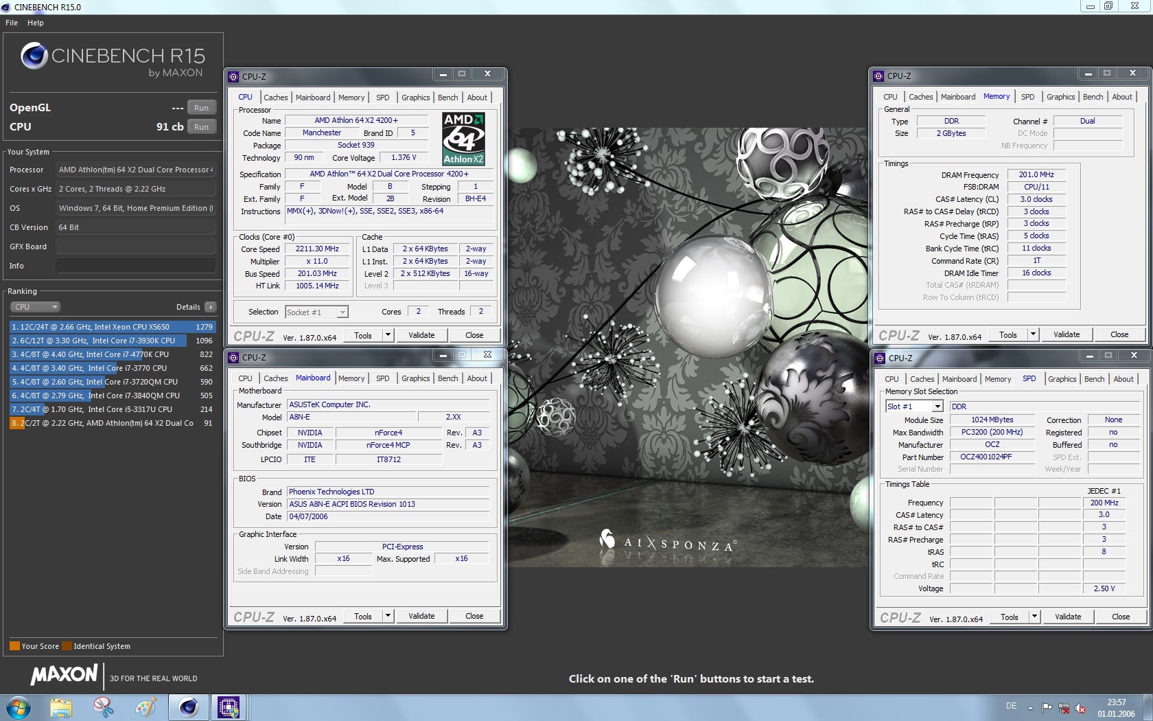Click Close button in Memory window footer
Image resolution: width=1153 pixels, height=721 pixels.
tap(1119, 334)
